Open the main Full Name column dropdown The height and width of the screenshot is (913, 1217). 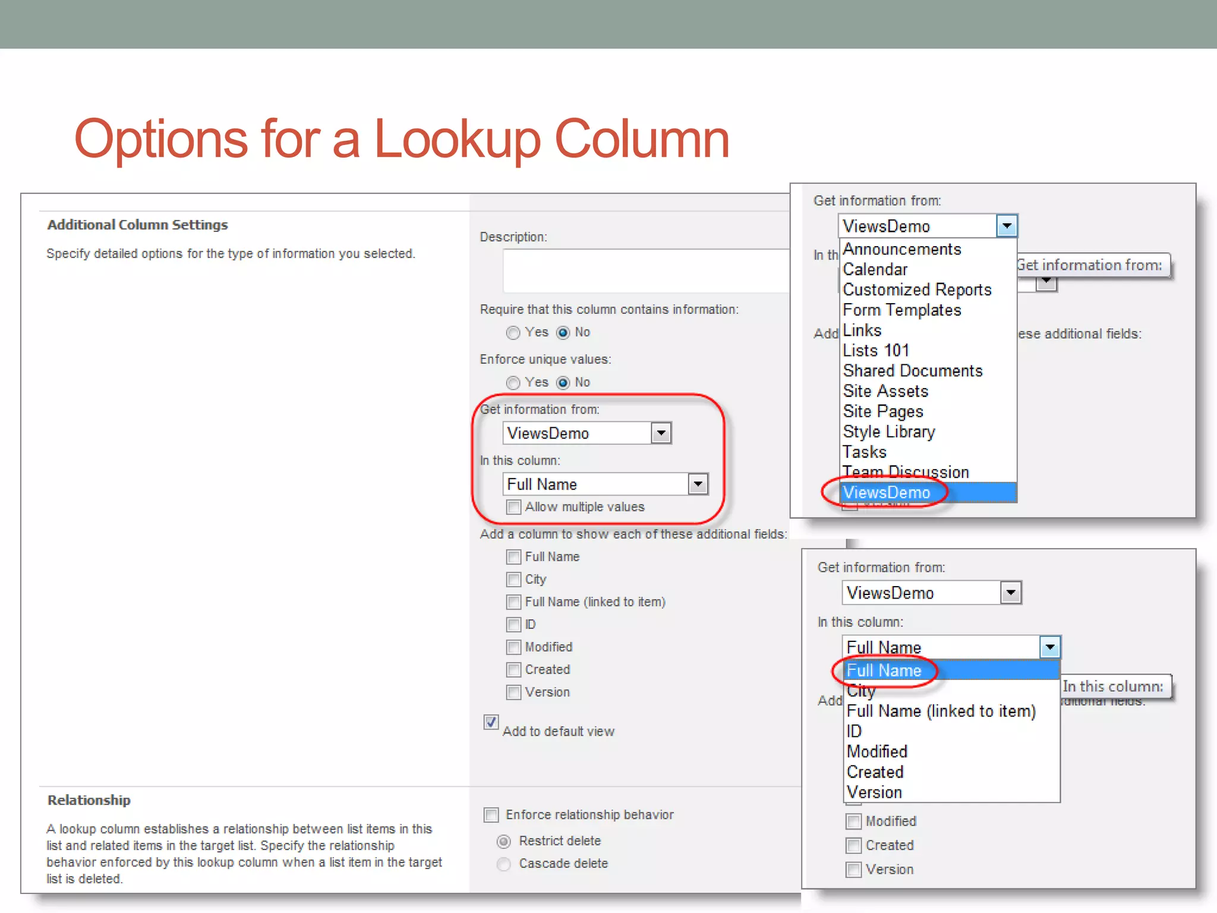pyautogui.click(x=698, y=484)
